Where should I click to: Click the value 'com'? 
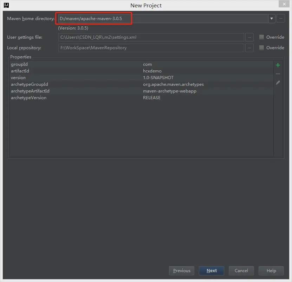tap(147, 64)
